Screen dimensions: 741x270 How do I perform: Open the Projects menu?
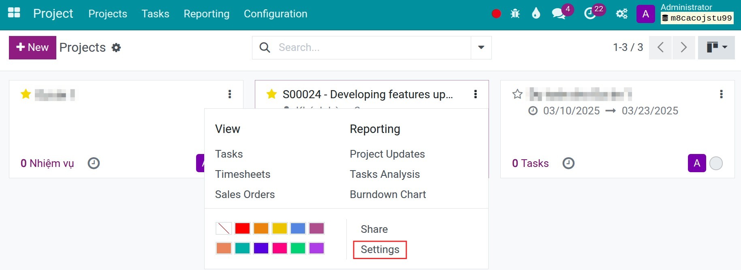pyautogui.click(x=108, y=14)
